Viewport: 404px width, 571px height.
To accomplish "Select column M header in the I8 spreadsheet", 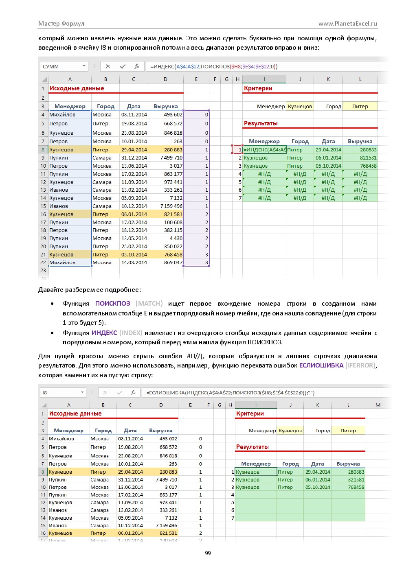I will point(378,405).
